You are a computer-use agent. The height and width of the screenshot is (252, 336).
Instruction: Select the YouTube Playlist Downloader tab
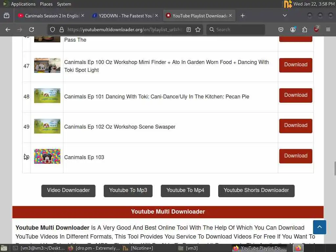[x=199, y=16]
